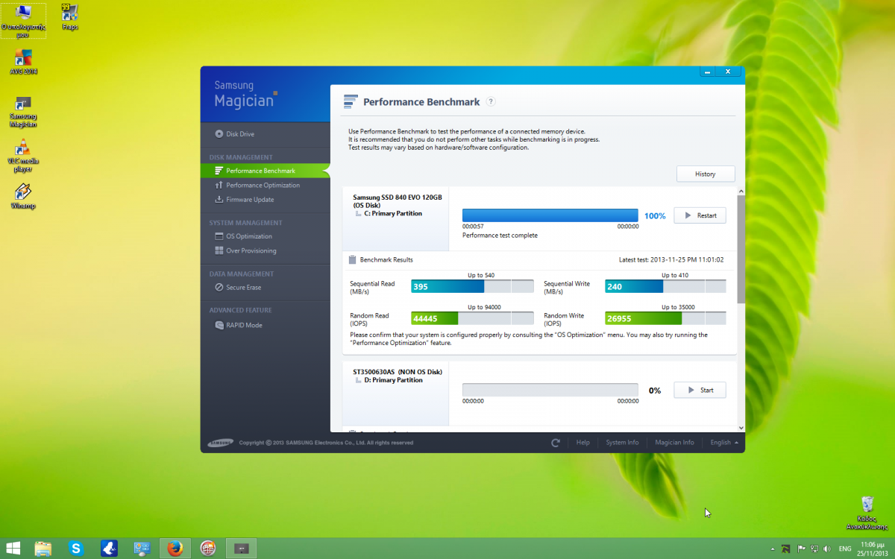Expand the English language dropdown
The height and width of the screenshot is (559, 895).
pos(724,443)
